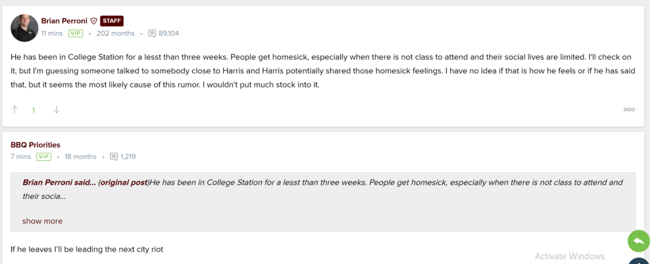Click the STAFF badge
The image size is (658, 264).
point(112,21)
